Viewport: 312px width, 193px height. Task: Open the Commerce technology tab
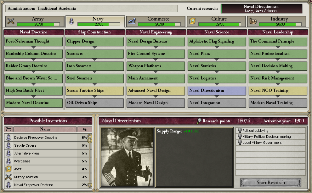click(156, 21)
